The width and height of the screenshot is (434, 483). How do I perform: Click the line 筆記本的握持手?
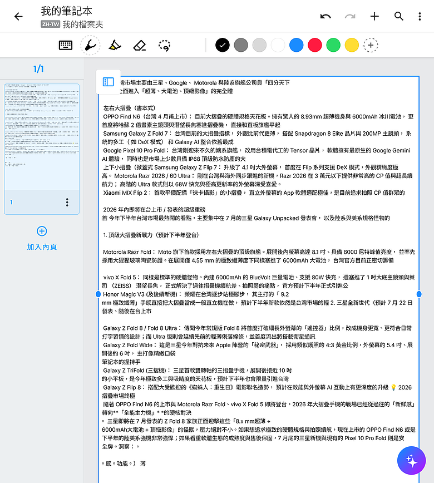point(121,362)
